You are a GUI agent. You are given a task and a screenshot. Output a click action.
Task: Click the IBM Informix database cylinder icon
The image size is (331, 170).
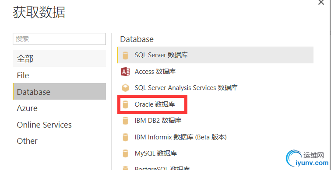[125, 137]
